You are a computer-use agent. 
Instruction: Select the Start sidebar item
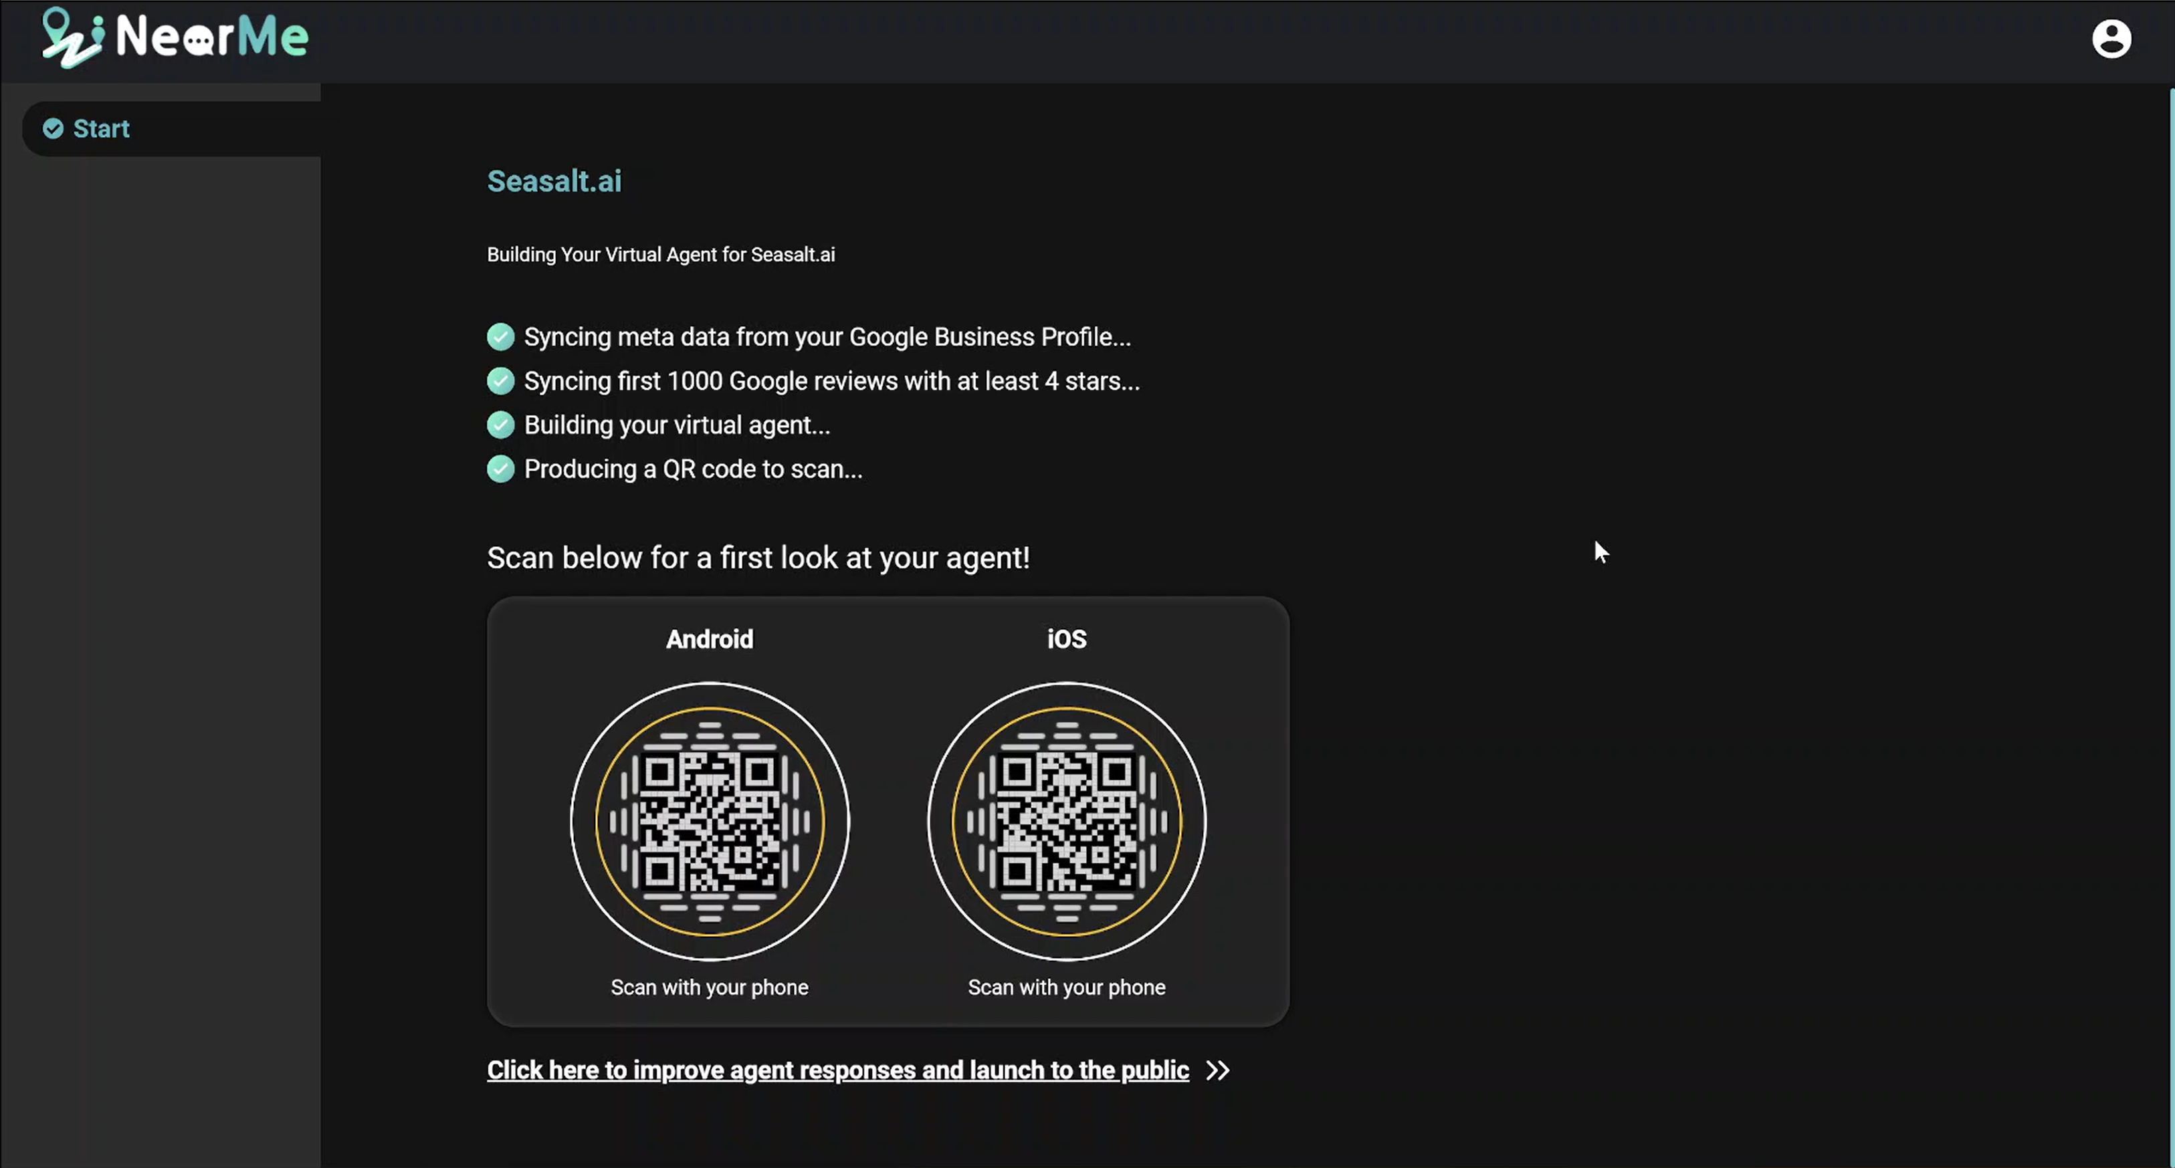(x=101, y=128)
